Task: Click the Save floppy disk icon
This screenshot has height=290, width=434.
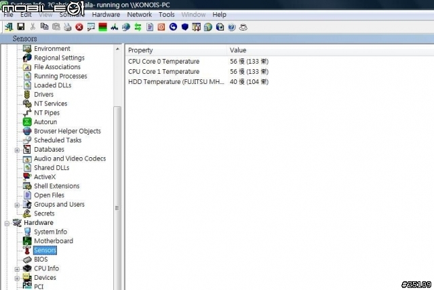Action: click(21, 27)
